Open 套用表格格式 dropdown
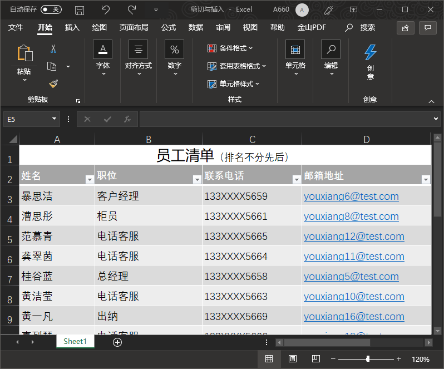Viewport: 444px width, 369px height. click(x=236, y=66)
